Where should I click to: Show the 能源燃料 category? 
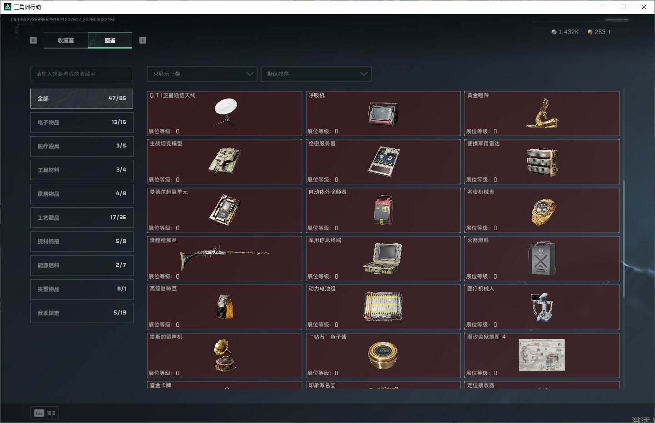pos(82,266)
